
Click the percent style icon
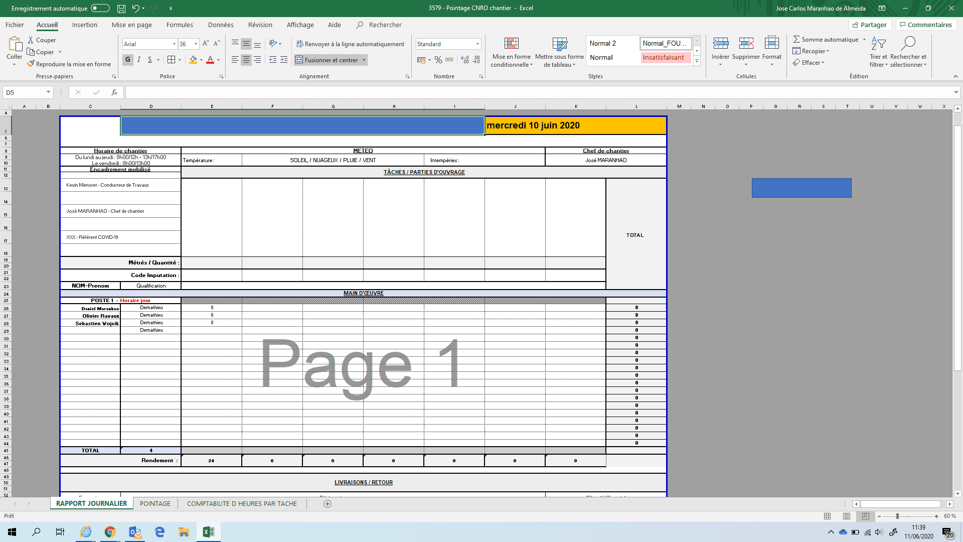click(x=438, y=60)
